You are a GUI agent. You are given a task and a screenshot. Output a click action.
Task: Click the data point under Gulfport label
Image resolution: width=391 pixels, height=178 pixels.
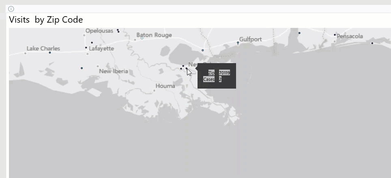[x=238, y=43]
